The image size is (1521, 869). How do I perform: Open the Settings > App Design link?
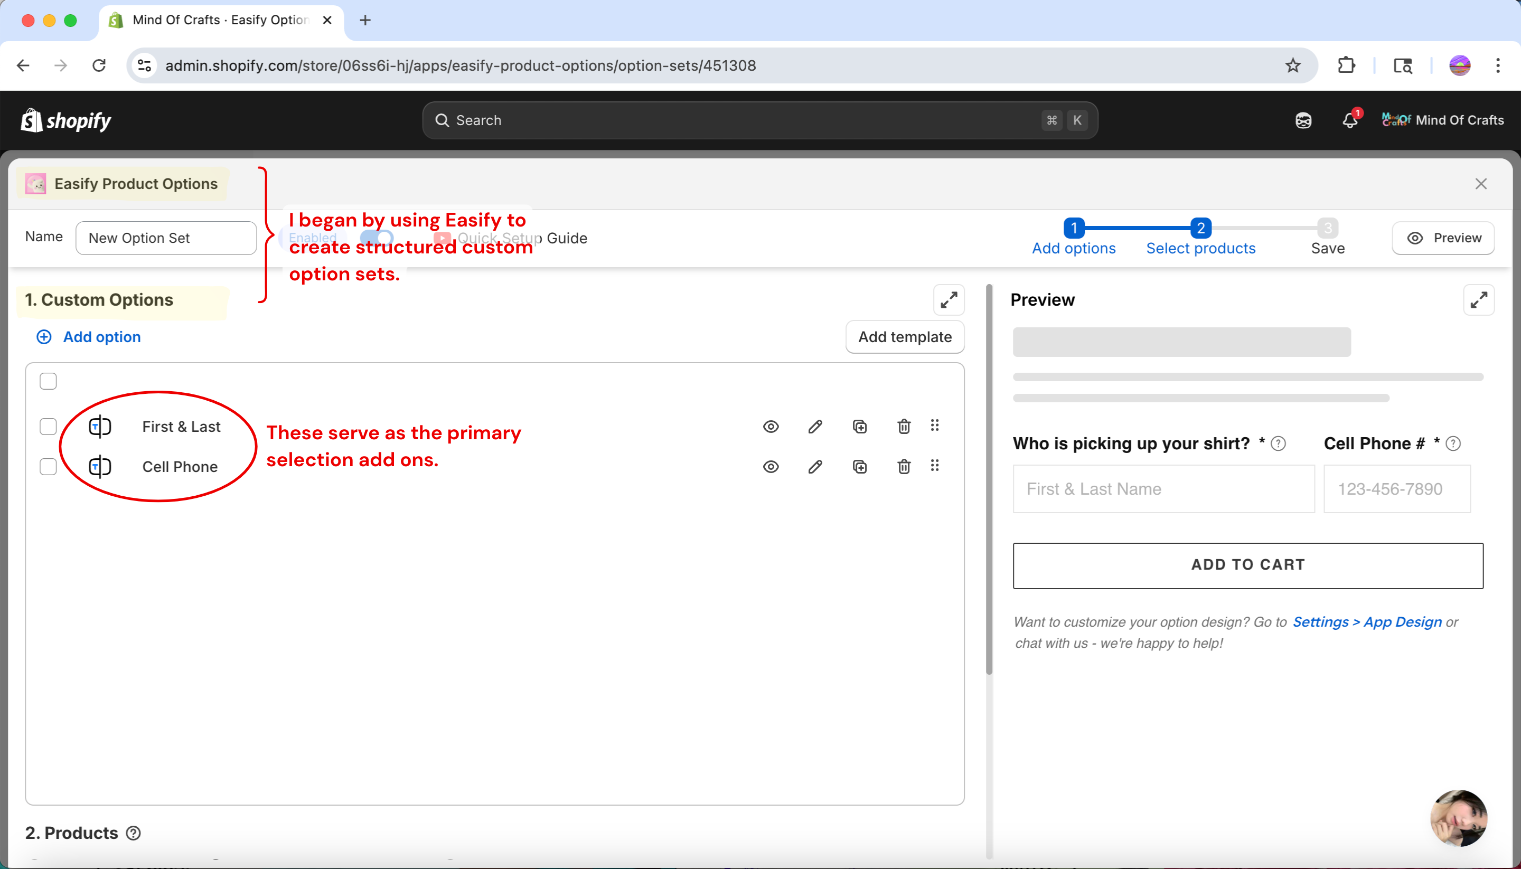pyautogui.click(x=1367, y=622)
